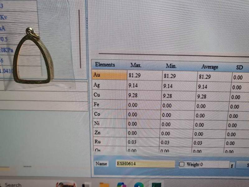Open File Explorer from the taskbar
Viewport: 249px width, 187px height.
(104, 184)
